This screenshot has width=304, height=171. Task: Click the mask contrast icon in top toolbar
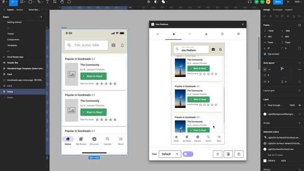(x=156, y=2)
